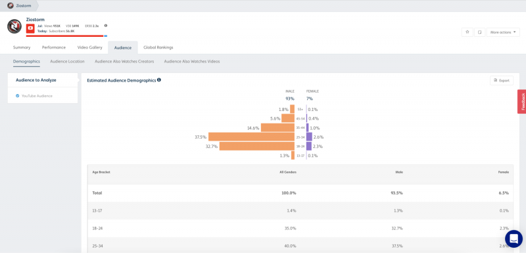Open the chat support bubble

(514, 239)
